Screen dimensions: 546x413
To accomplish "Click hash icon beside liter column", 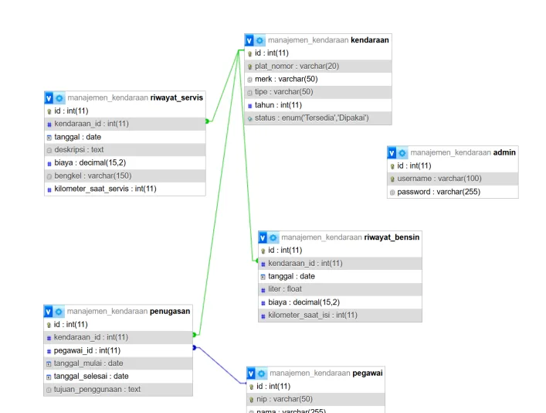I will coord(263,290).
